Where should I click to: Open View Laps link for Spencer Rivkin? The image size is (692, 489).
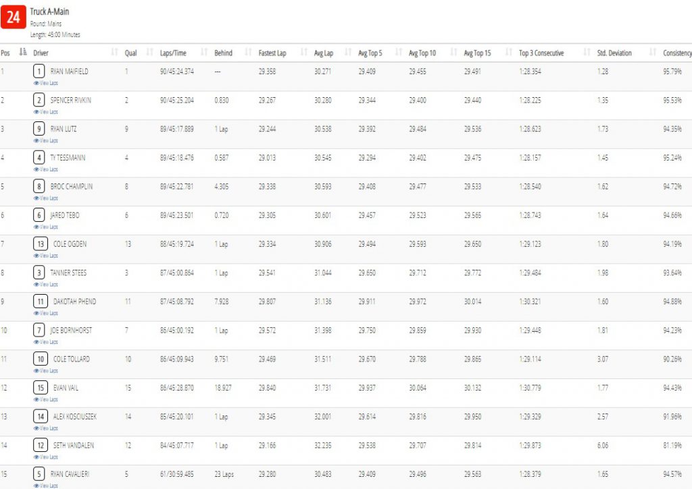click(46, 112)
